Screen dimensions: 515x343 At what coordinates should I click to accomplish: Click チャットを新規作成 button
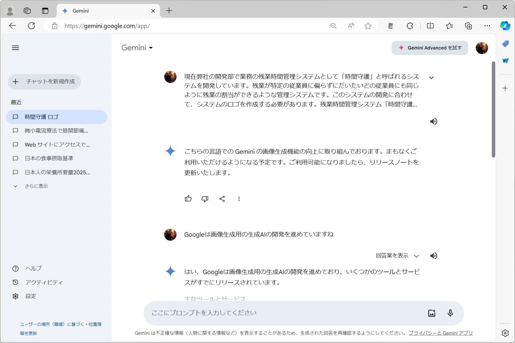[44, 82]
